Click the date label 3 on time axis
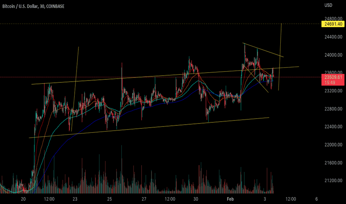This screenshot has height=204, width=346. tap(265, 199)
